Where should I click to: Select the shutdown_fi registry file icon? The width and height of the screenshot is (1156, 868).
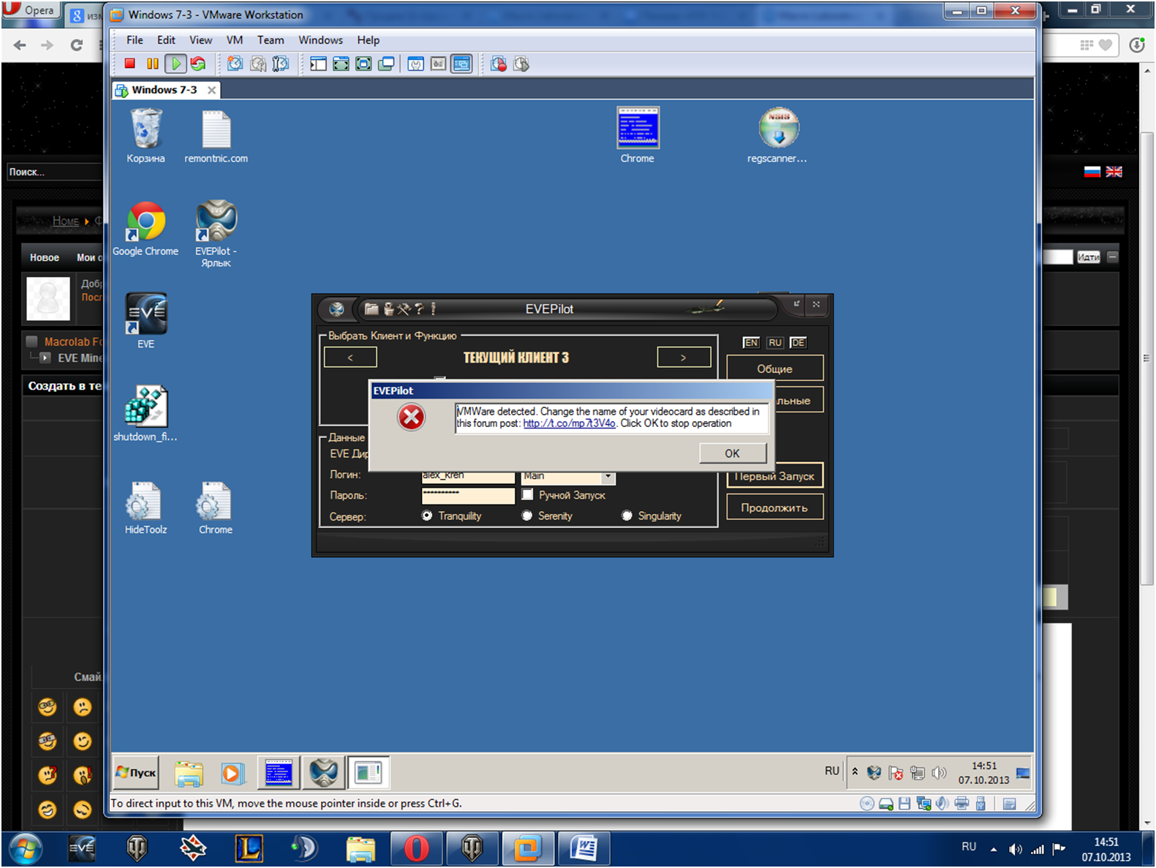tap(146, 414)
